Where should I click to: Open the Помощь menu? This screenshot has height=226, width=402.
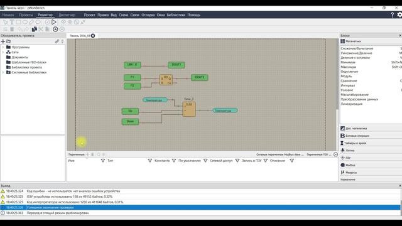[x=194, y=15]
